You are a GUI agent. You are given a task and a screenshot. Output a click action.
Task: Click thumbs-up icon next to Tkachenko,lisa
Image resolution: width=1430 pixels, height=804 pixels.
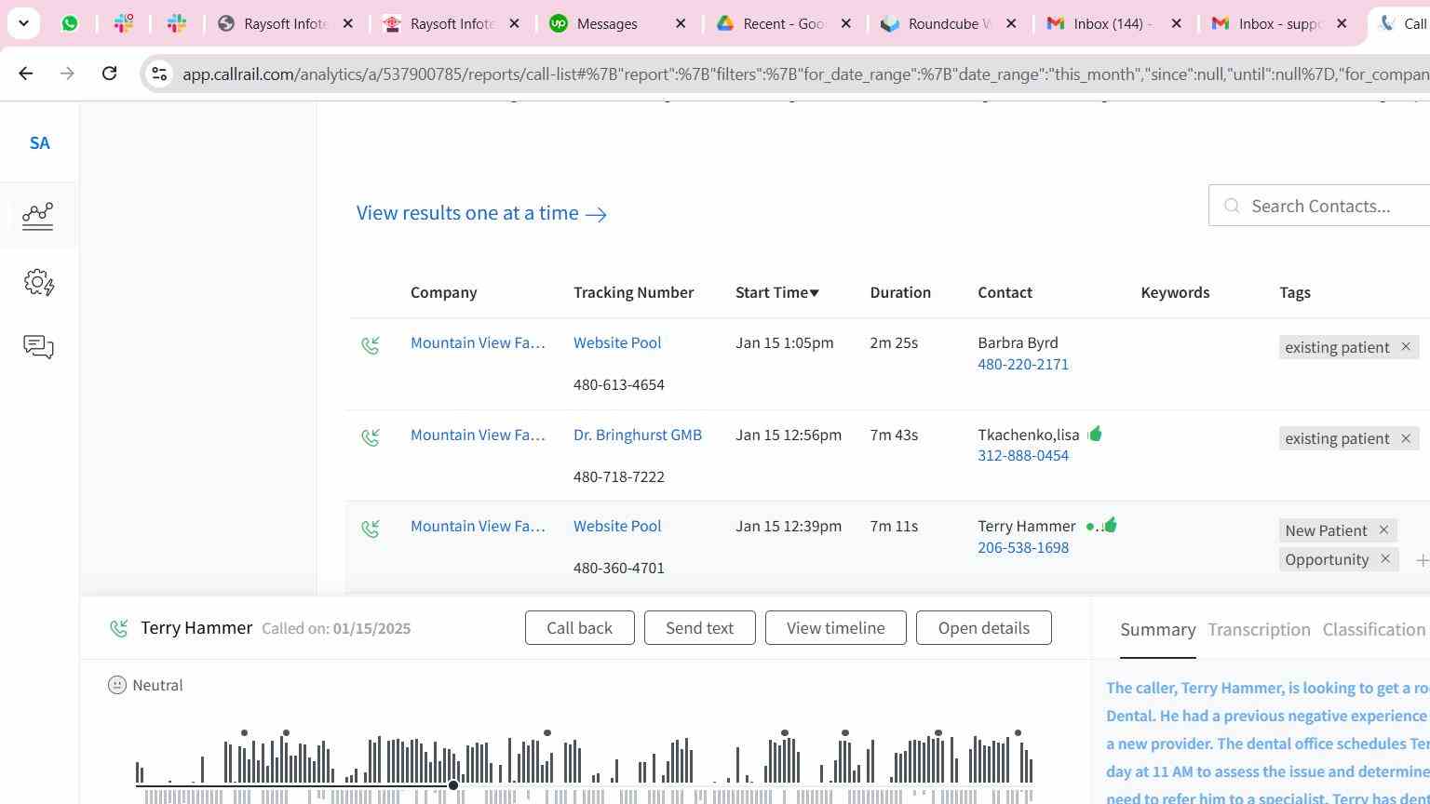pyautogui.click(x=1095, y=434)
